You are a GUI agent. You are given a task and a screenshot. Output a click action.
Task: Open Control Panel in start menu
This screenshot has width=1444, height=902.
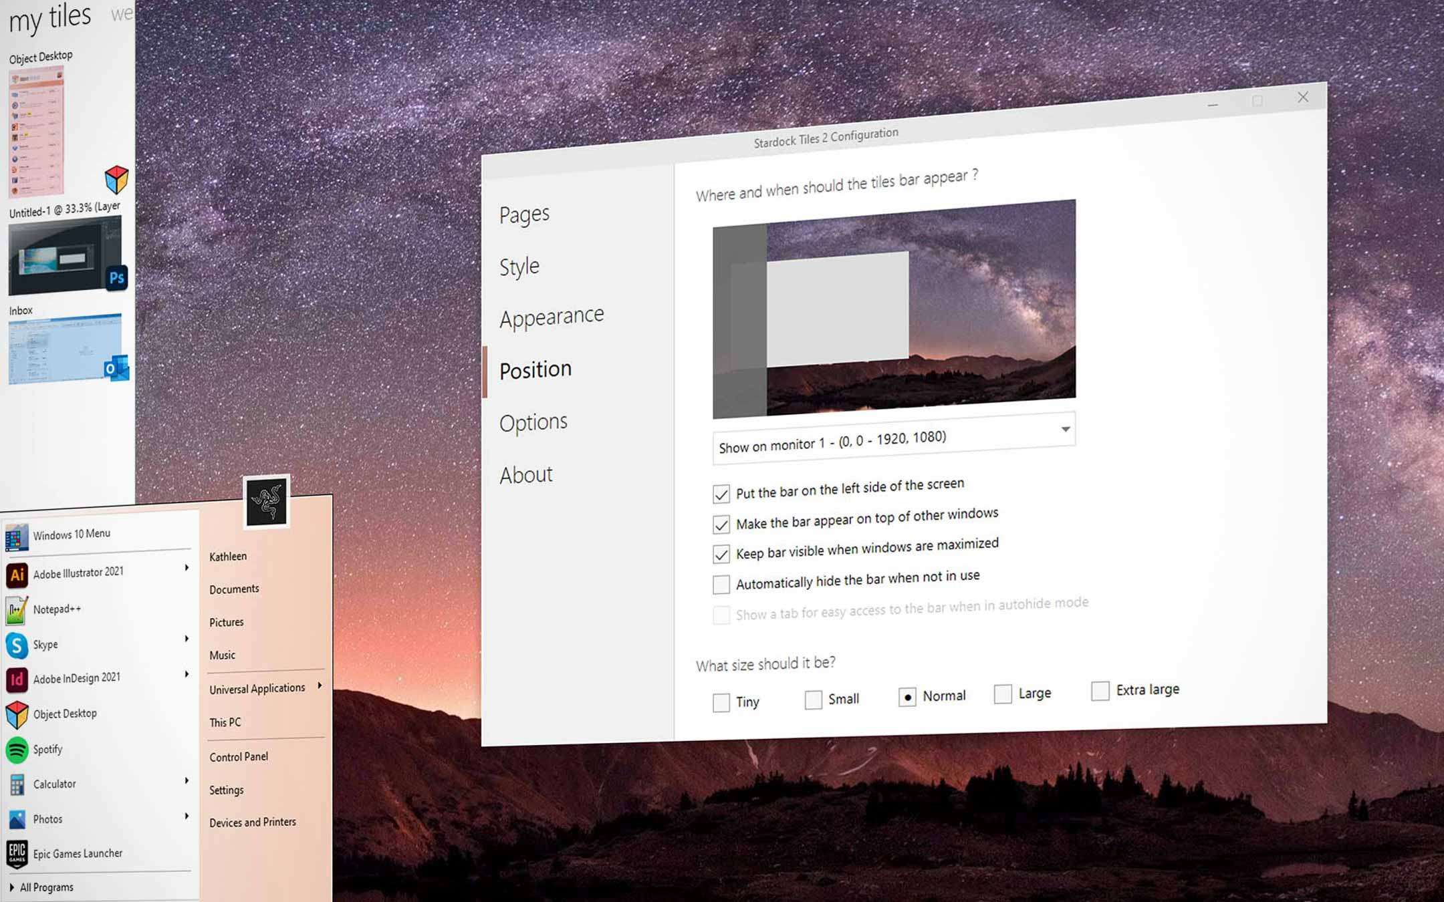[239, 757]
